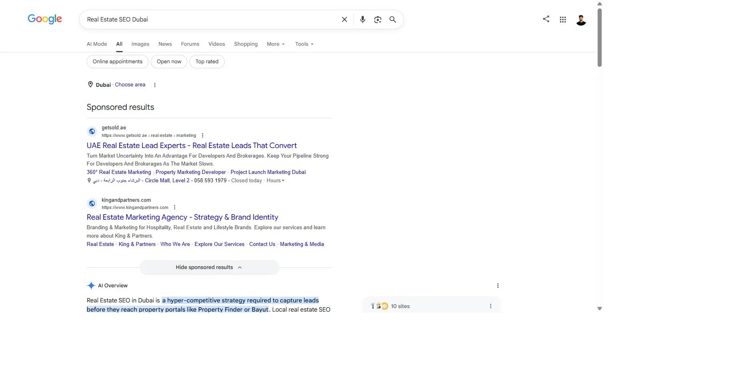Screen dimensions: 754x390
Task: Click the kingandpartners.com globe favicon
Action: pos(92,203)
